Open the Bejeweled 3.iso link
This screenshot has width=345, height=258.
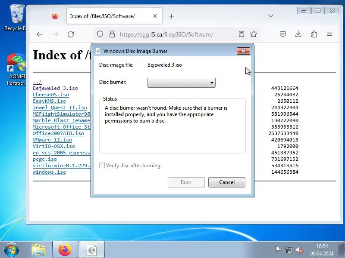click(x=55, y=88)
